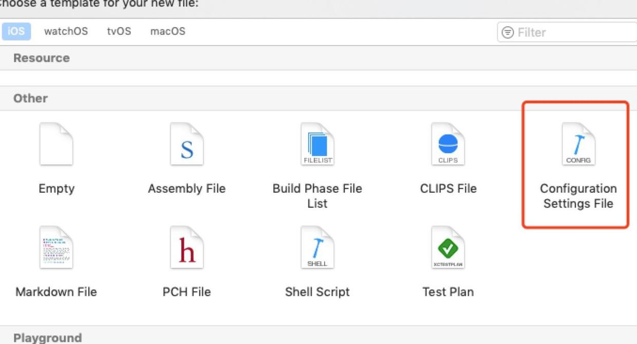Image resolution: width=637 pixels, height=344 pixels.
Task: Switch to the watchOS platform tab
Action: pyautogui.click(x=66, y=31)
